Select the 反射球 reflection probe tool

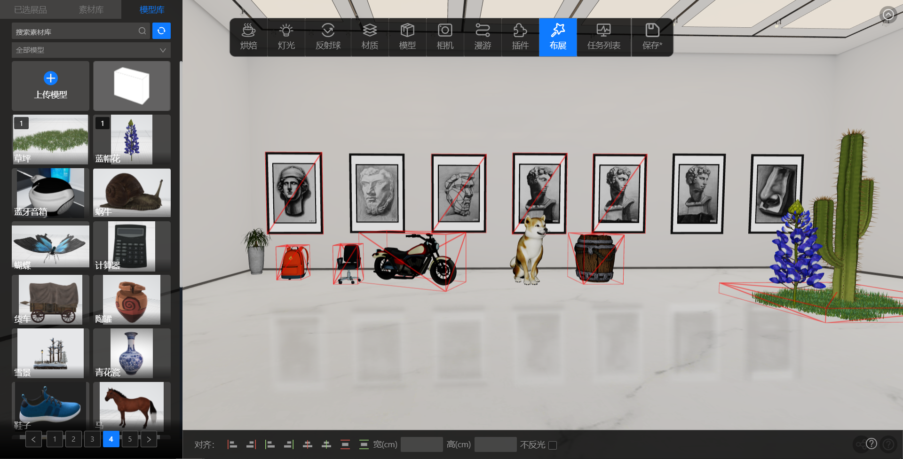tap(328, 37)
